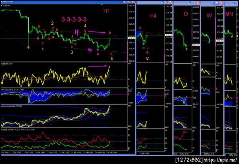This screenshot has width=239, height=164.
Task: Click the yellow wave '5' label in H1
Action: click(112, 59)
